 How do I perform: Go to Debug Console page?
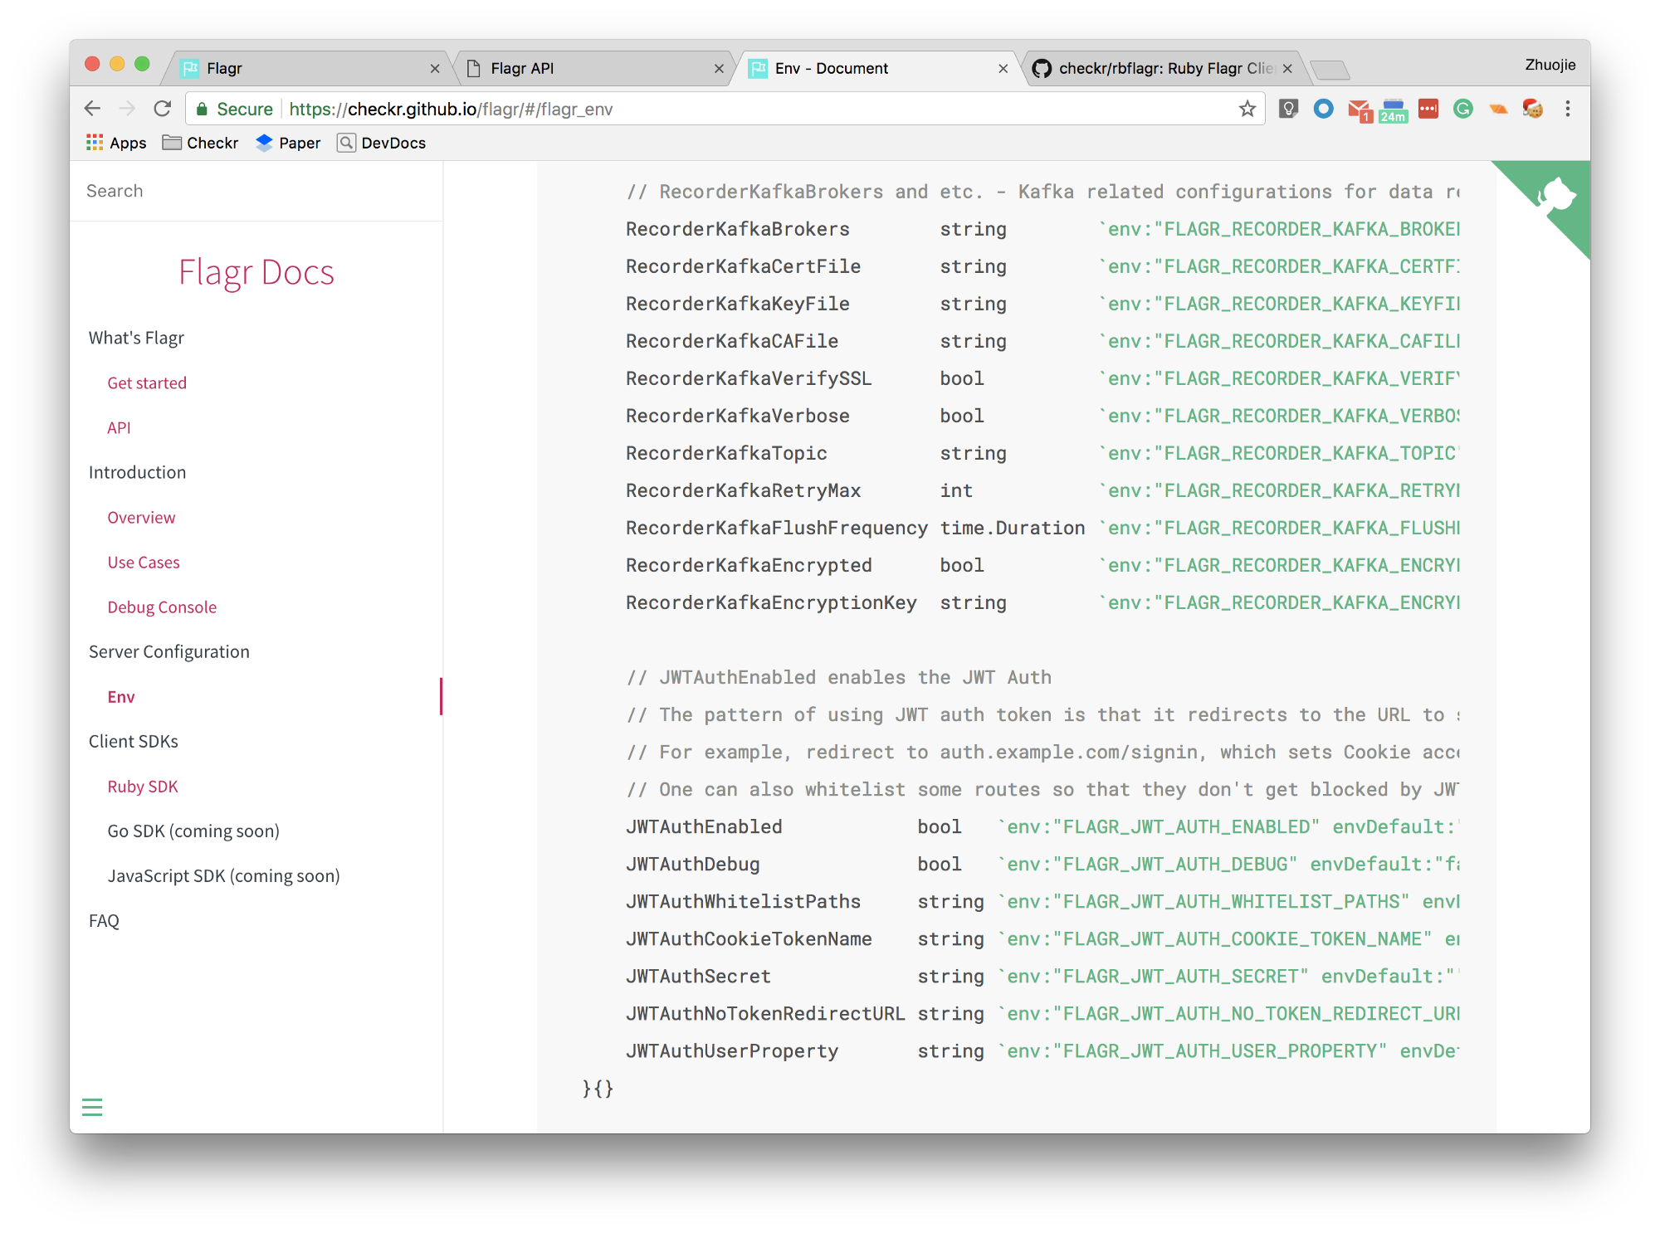point(162,607)
